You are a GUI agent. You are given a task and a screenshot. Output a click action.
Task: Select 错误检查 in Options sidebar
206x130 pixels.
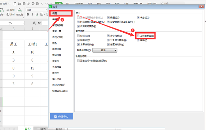click(x=57, y=49)
